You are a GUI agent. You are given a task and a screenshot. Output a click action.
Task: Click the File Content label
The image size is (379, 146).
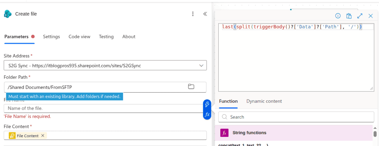pyautogui.click(x=16, y=126)
